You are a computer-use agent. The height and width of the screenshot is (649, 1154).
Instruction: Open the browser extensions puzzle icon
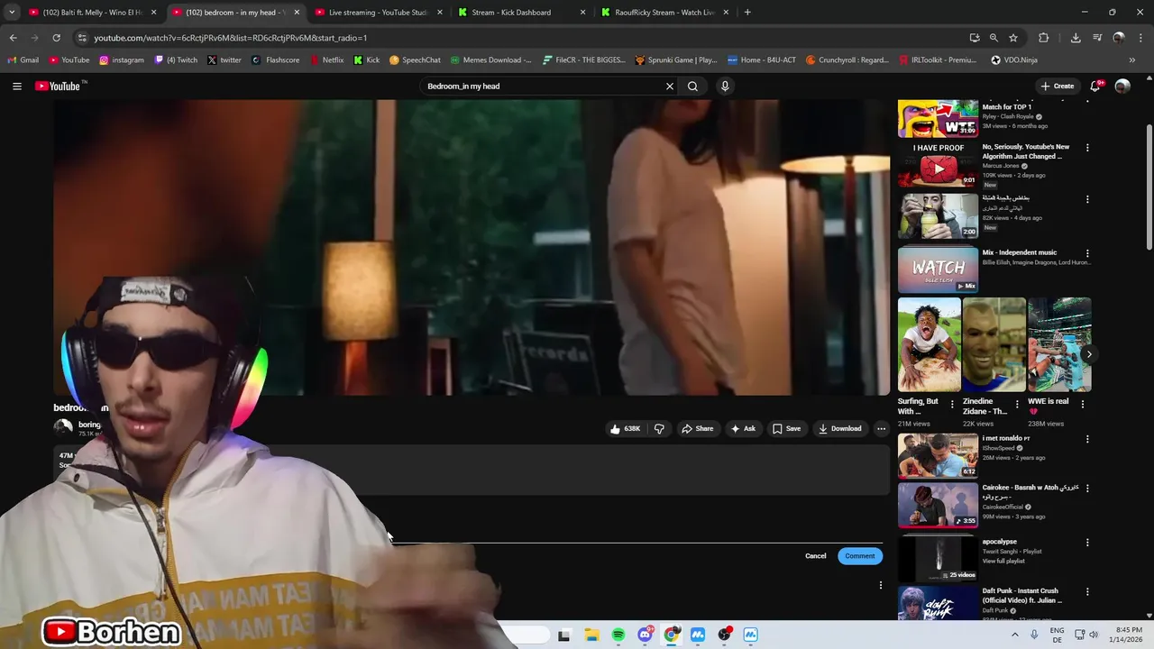click(x=1044, y=38)
